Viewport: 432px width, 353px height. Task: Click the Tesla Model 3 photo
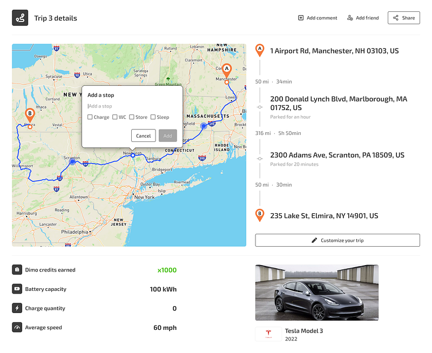click(317, 293)
